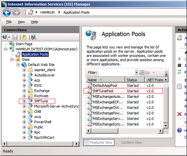Click the binoculars Go filter icon
The image size is (187, 156).
point(142,73)
